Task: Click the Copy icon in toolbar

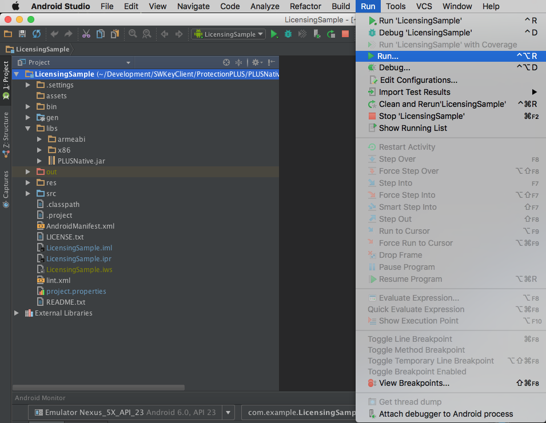Action: 100,34
